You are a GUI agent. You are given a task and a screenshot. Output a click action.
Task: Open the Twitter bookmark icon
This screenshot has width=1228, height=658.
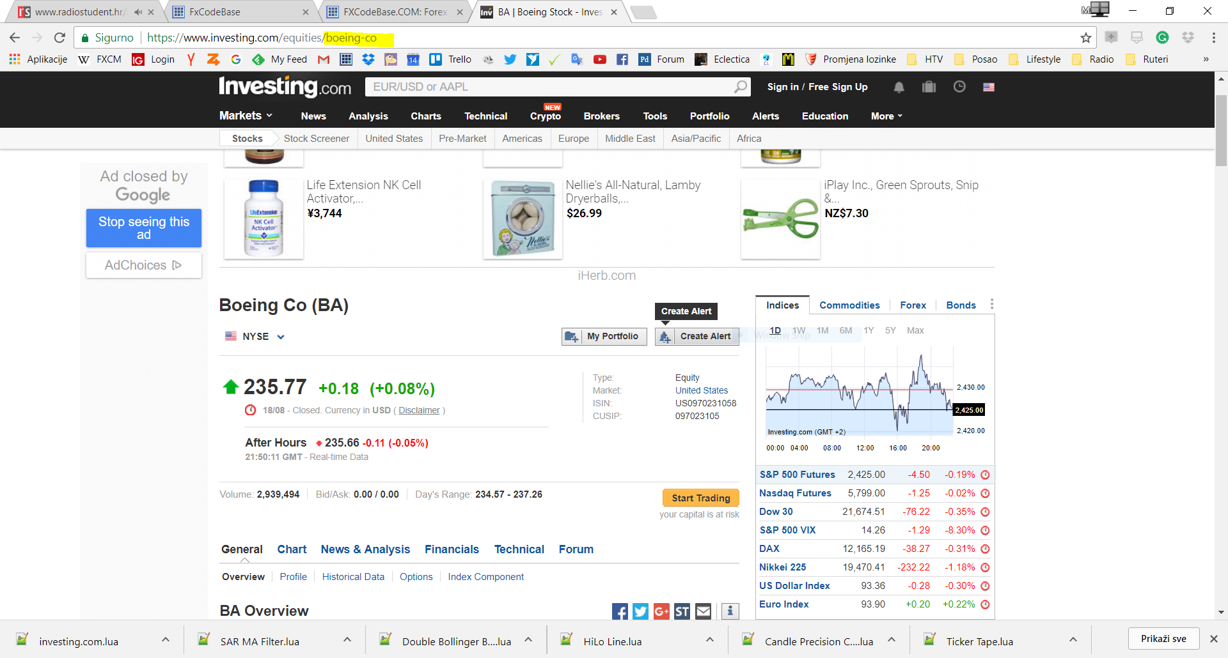510,59
